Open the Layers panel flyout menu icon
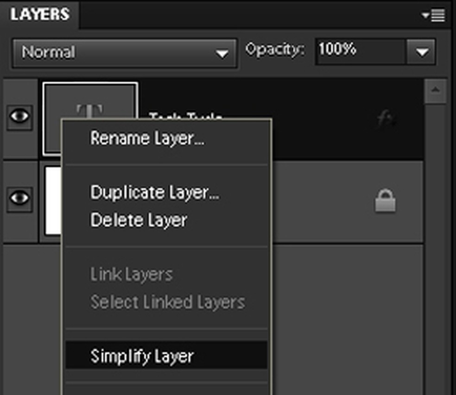Image resolution: width=456 pixels, height=395 pixels. coord(434,15)
